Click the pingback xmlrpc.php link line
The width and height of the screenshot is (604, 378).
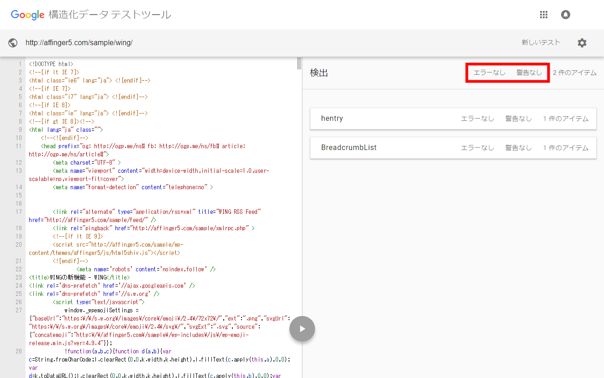pos(153,228)
